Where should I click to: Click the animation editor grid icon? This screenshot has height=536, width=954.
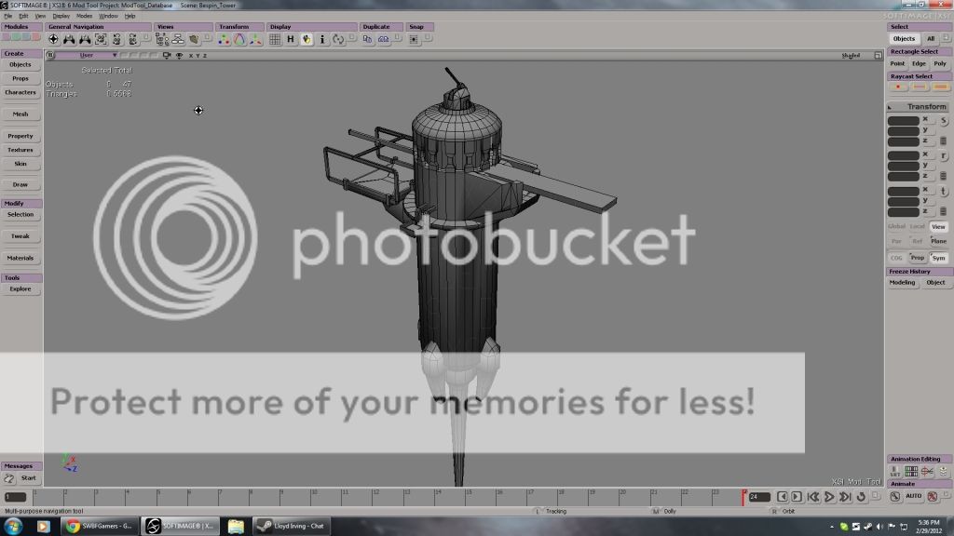pos(911,471)
